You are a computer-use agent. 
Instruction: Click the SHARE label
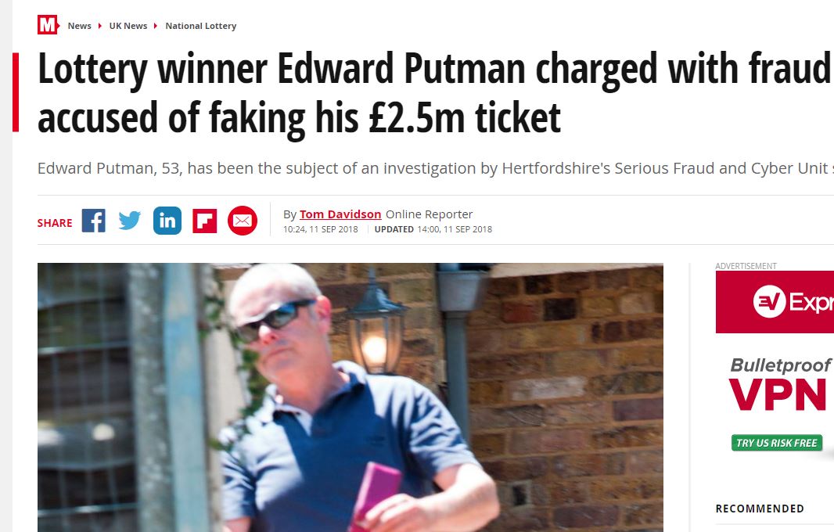pos(55,223)
